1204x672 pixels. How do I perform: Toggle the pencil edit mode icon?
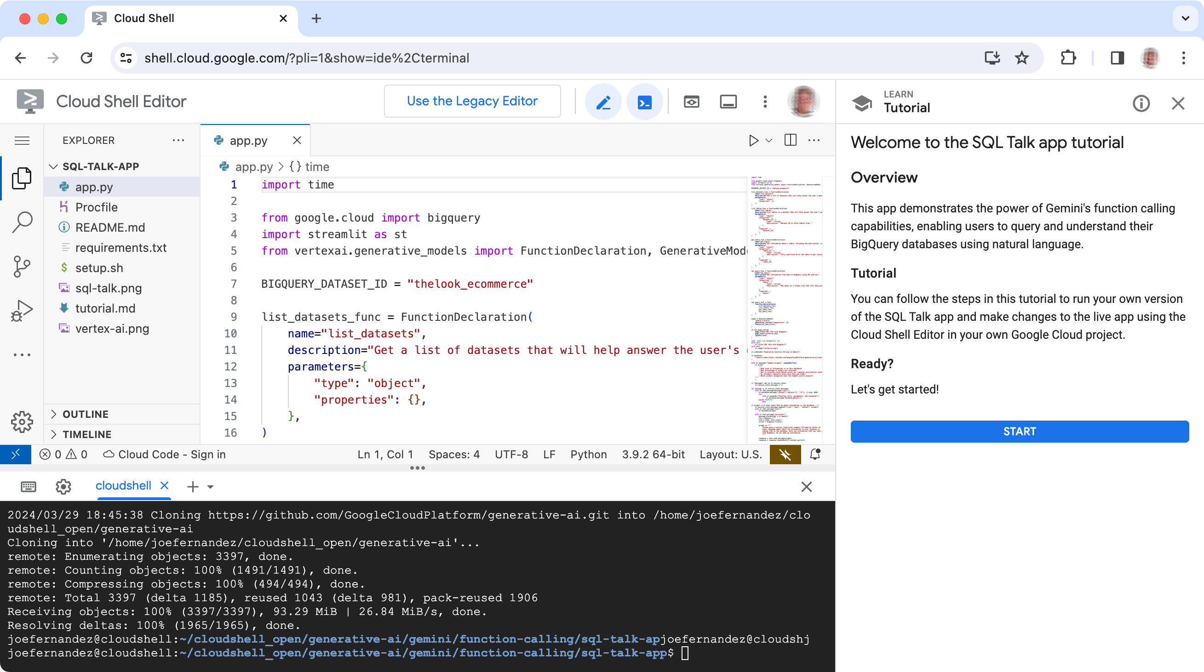point(604,101)
